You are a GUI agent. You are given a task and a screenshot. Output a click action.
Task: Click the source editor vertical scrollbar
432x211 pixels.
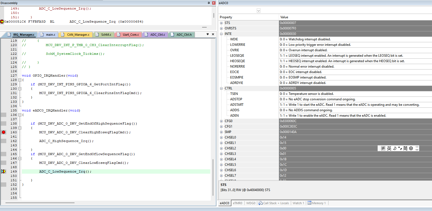[x=213, y=177]
